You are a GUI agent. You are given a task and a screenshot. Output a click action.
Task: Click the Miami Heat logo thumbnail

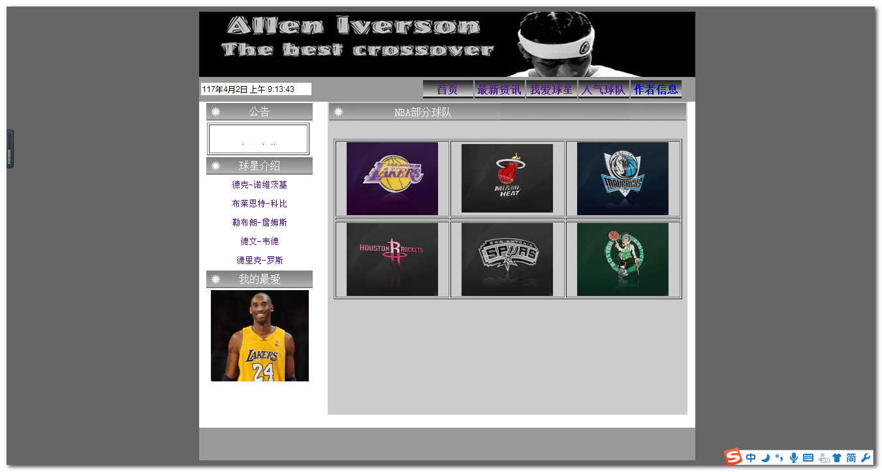pyautogui.click(x=507, y=179)
